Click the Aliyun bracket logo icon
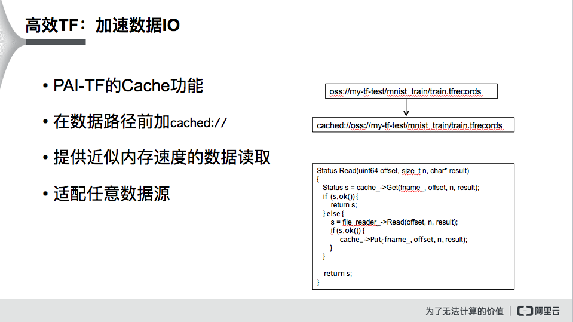The height and width of the screenshot is (322, 573). 525,311
